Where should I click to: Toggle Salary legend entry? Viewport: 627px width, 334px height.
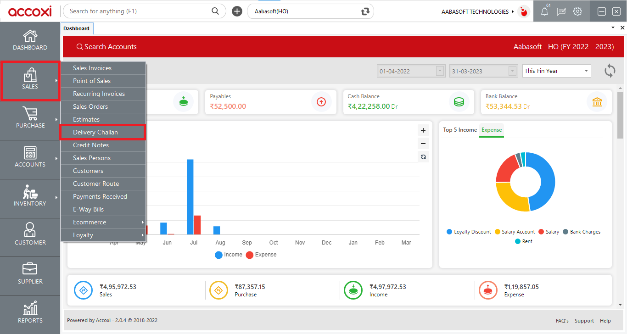tap(549, 232)
